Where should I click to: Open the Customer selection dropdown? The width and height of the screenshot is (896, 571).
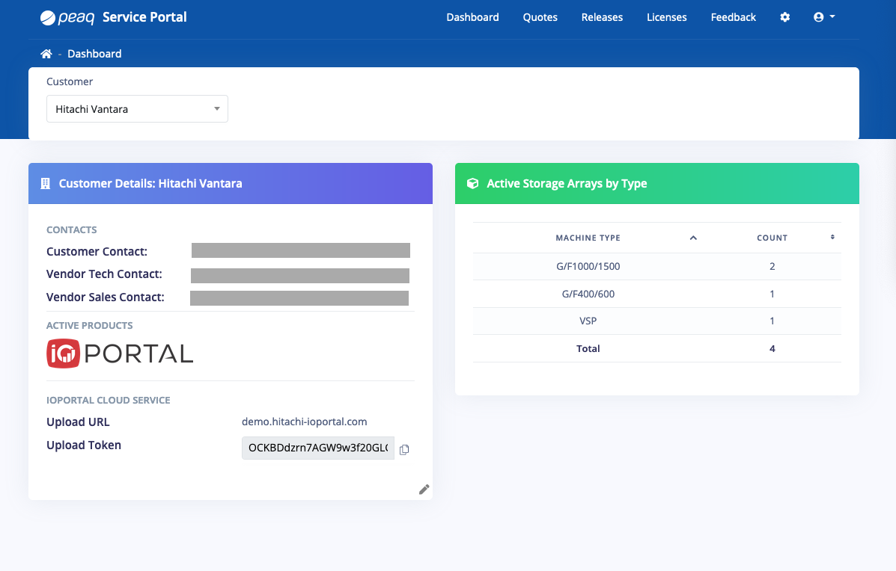tap(137, 108)
